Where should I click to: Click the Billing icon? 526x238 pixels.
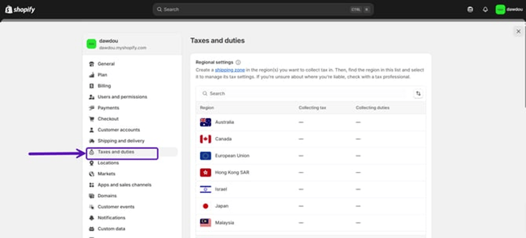point(92,86)
